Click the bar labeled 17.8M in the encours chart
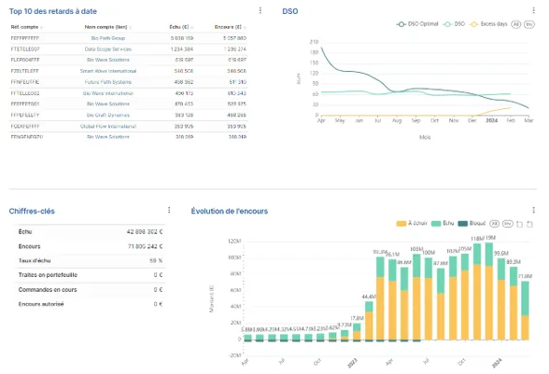The height and width of the screenshot is (374, 549). coord(357,332)
